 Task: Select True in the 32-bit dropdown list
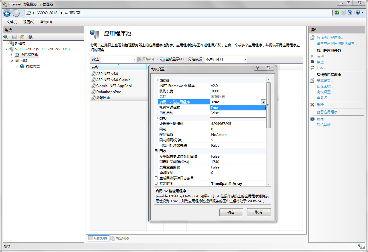[215, 108]
